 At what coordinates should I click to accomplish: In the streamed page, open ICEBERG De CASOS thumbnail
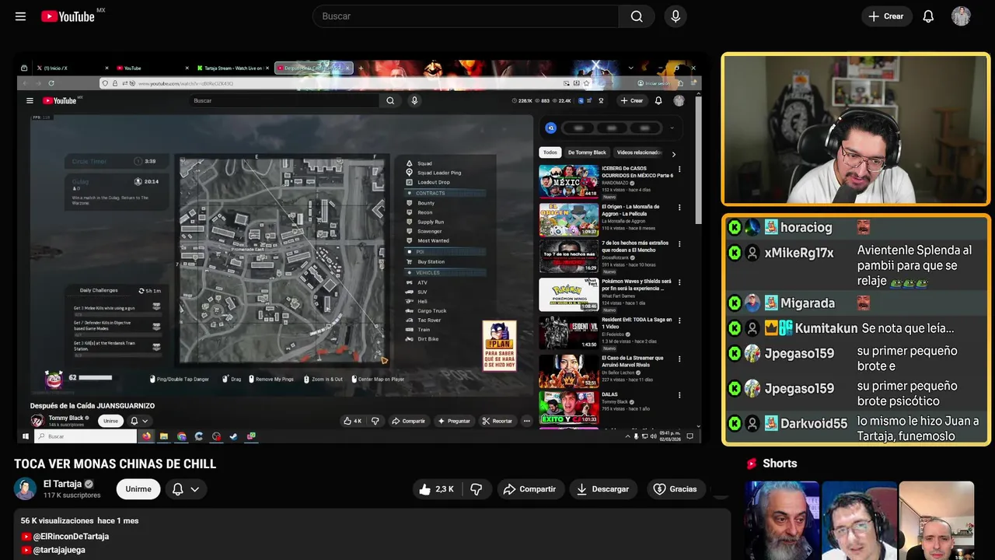tap(569, 181)
